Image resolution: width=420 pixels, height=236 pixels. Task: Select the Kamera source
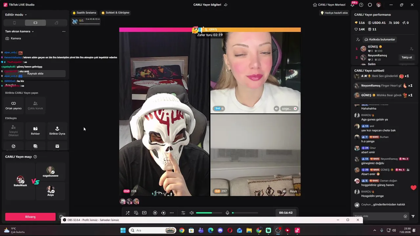coord(13,38)
